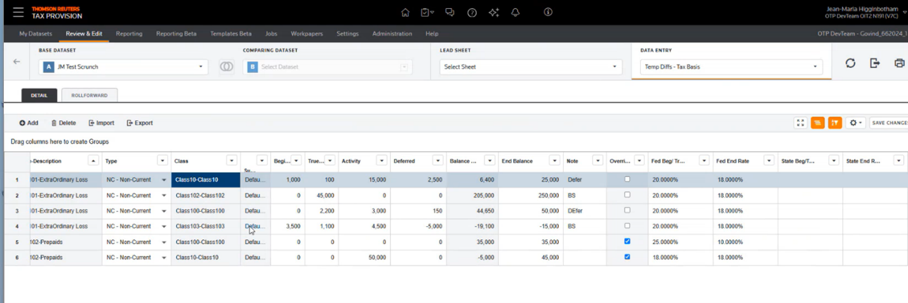The height and width of the screenshot is (303, 908).
Task: Open End Balance column filter menu
Action: 554,161
